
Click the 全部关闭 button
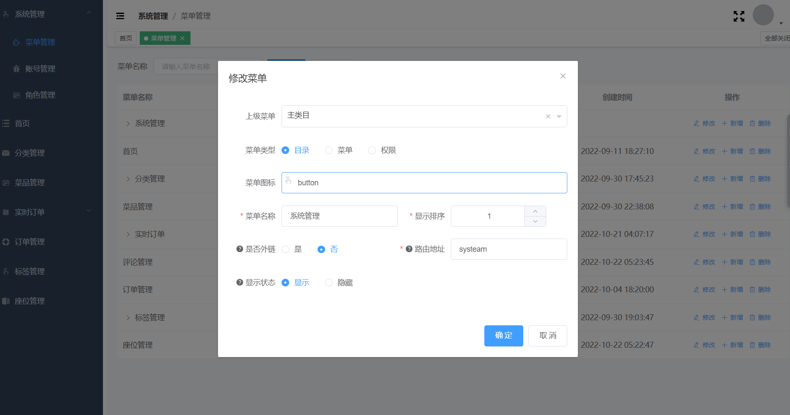(776, 38)
